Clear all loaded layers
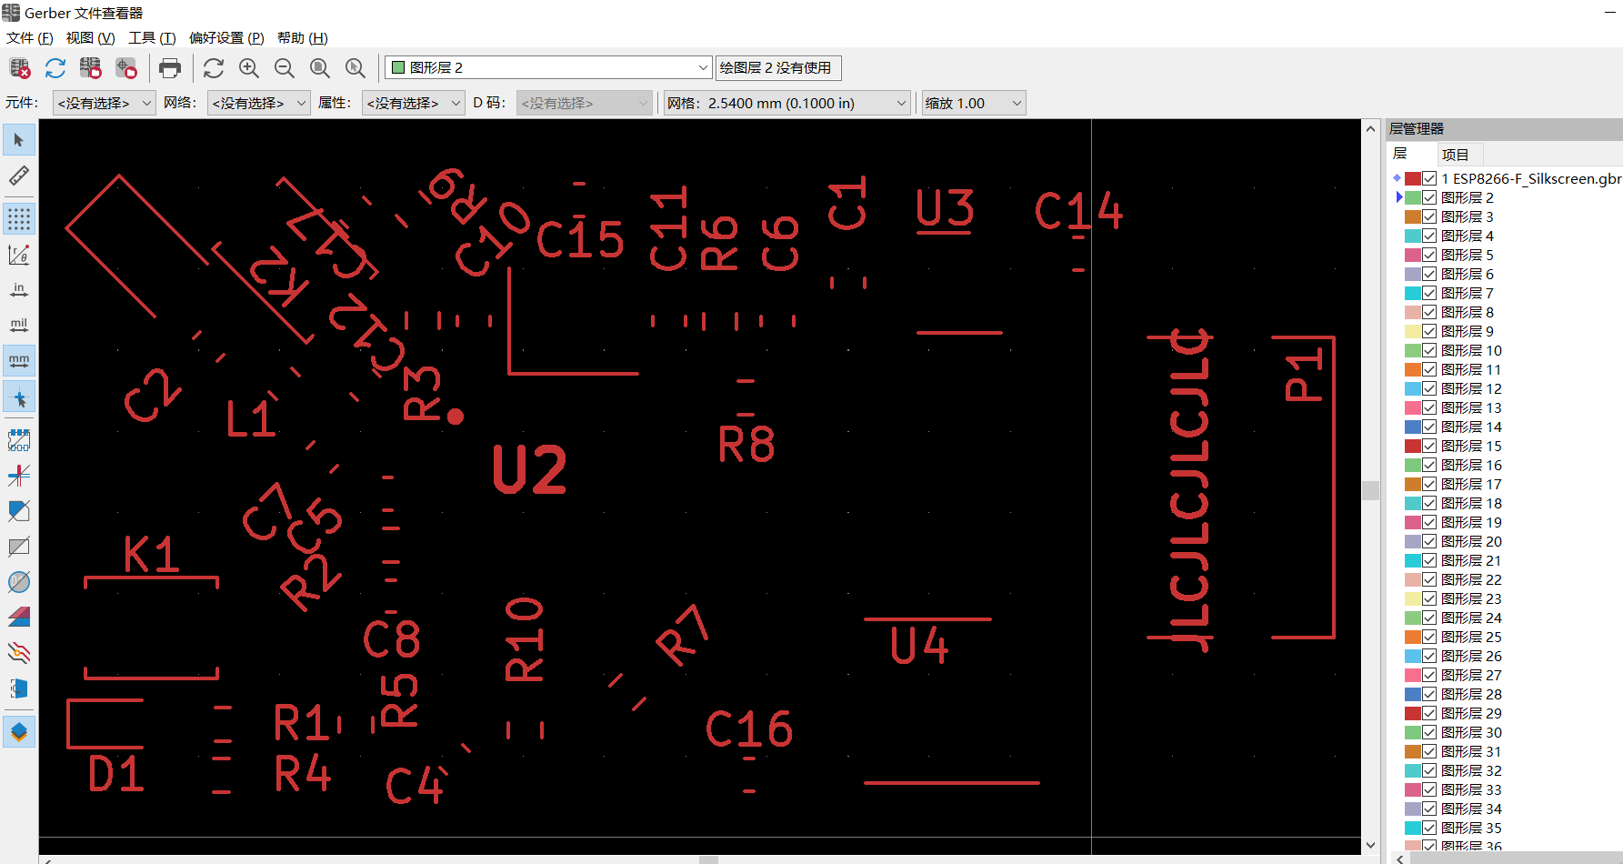This screenshot has width=1623, height=864. coord(19,67)
